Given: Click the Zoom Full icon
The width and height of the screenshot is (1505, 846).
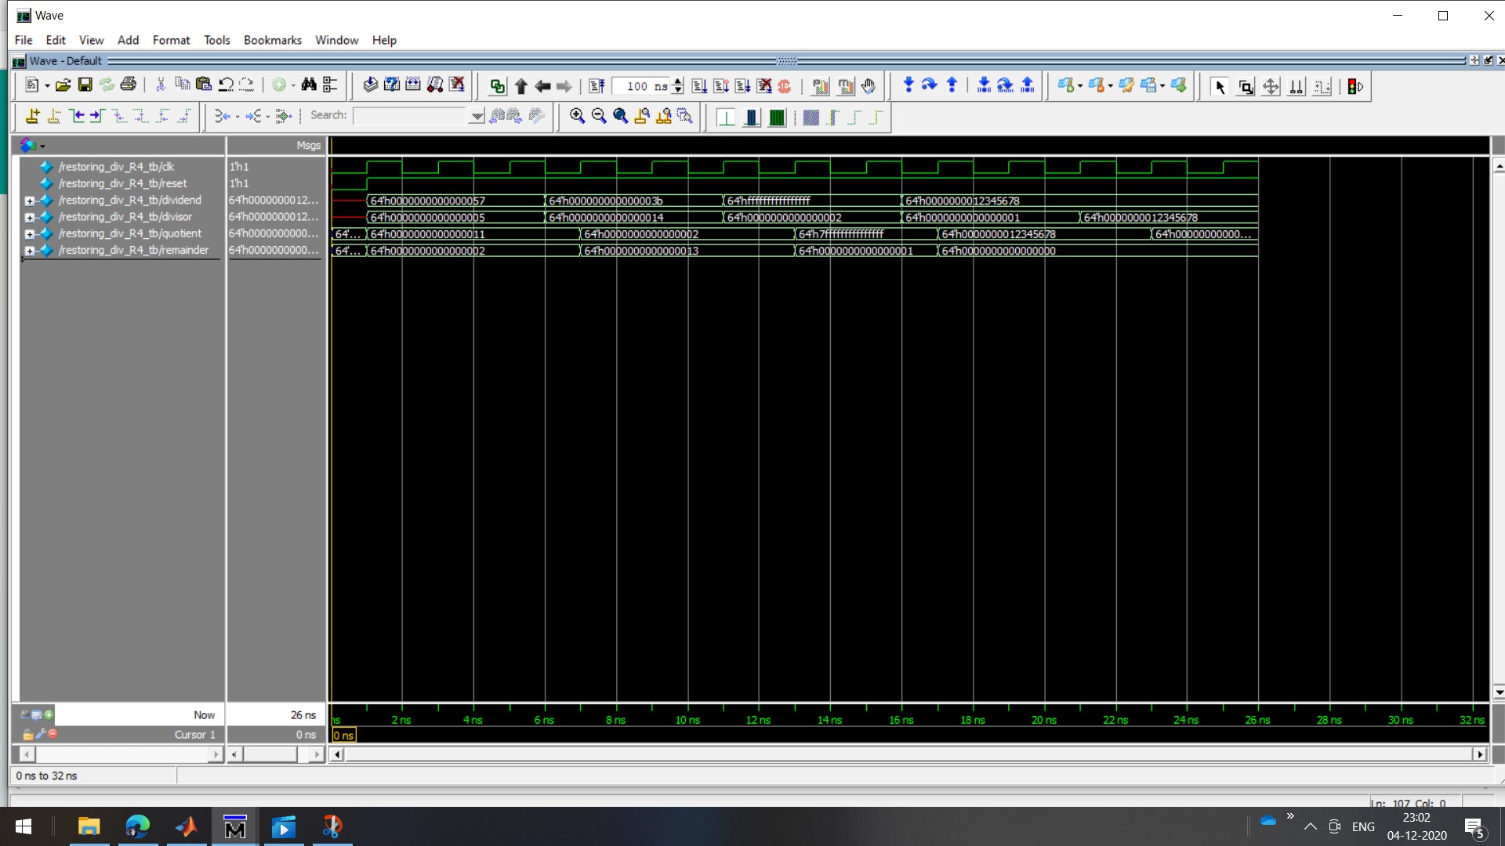Looking at the screenshot, I should tap(620, 117).
